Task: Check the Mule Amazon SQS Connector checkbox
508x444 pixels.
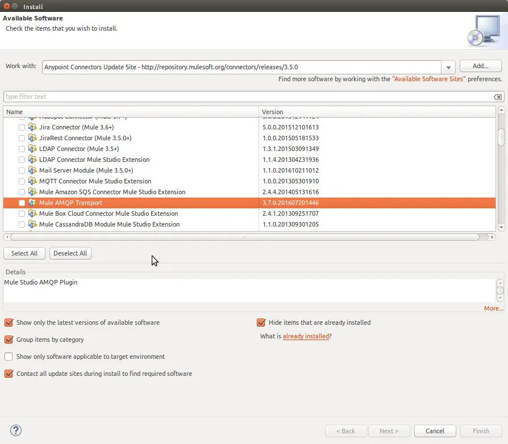Action: point(22,192)
